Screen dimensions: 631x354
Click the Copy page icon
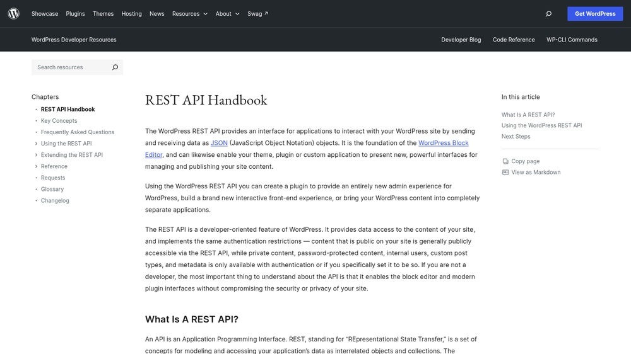[505, 161]
